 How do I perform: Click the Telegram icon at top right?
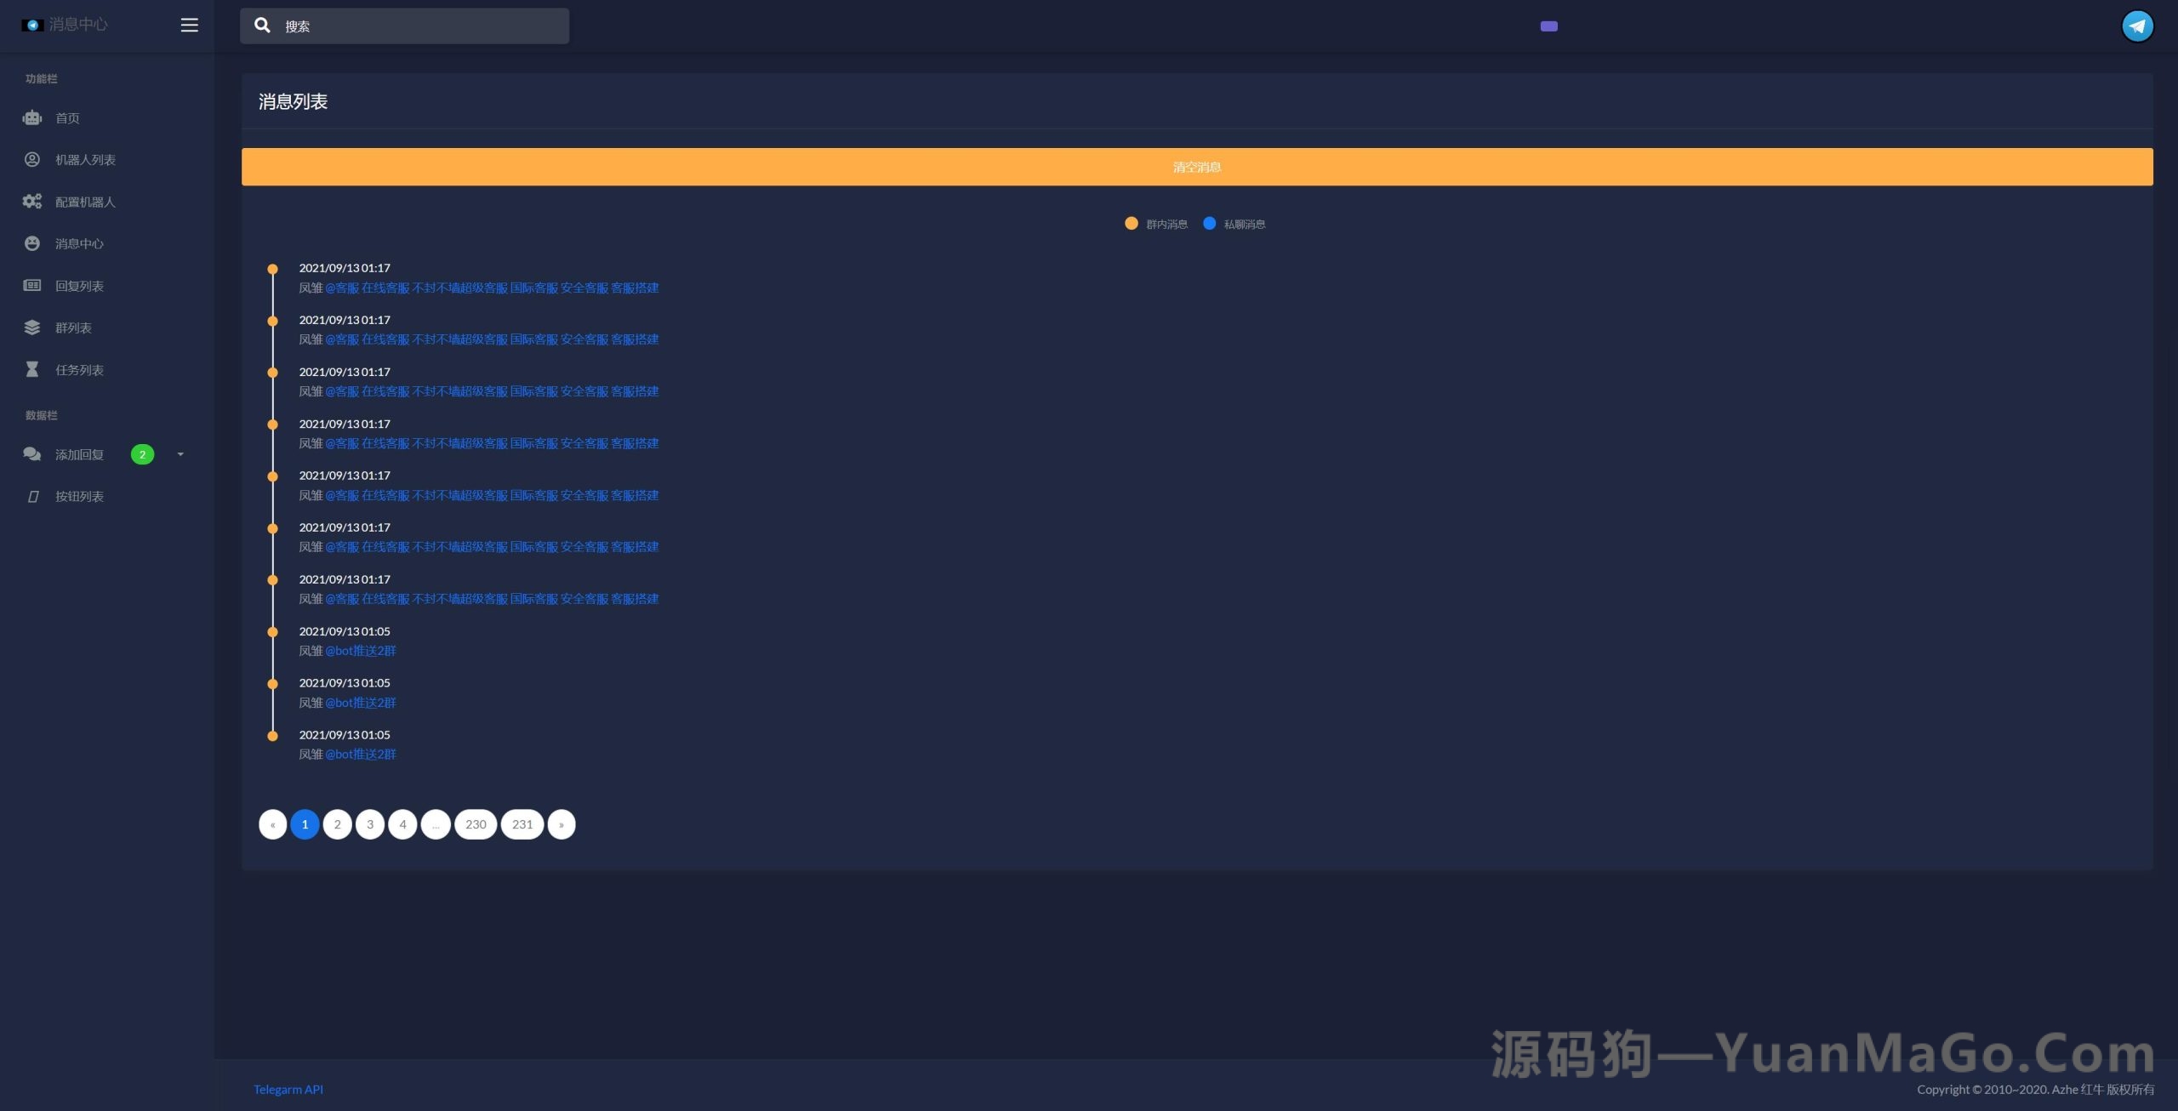2138,26
